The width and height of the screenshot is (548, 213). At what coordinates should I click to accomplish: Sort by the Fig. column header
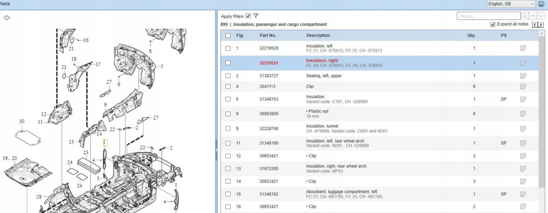(x=240, y=35)
